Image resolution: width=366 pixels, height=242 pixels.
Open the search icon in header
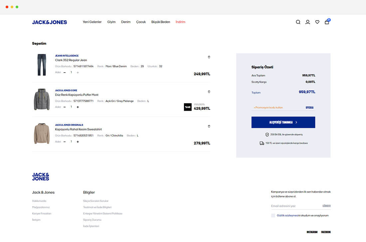(x=298, y=22)
